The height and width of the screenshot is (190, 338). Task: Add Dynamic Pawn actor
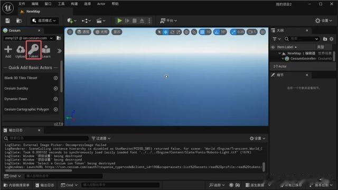click(55, 99)
